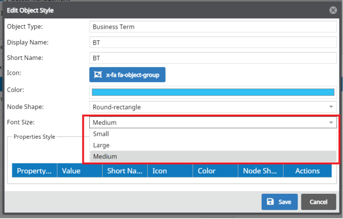
Task: Click the Object Type field
Action: (213, 27)
